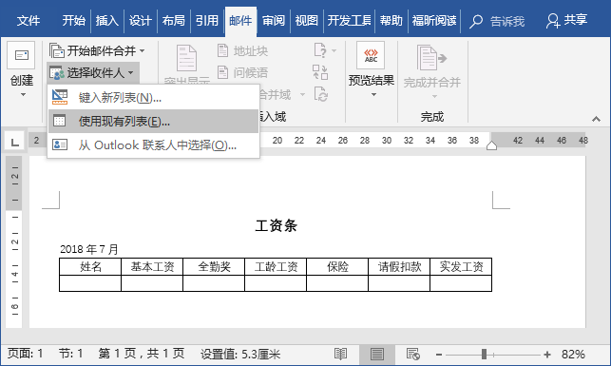611x366 pixels.
Task: Switch to the 布局 ribbon tab
Action: 173,21
